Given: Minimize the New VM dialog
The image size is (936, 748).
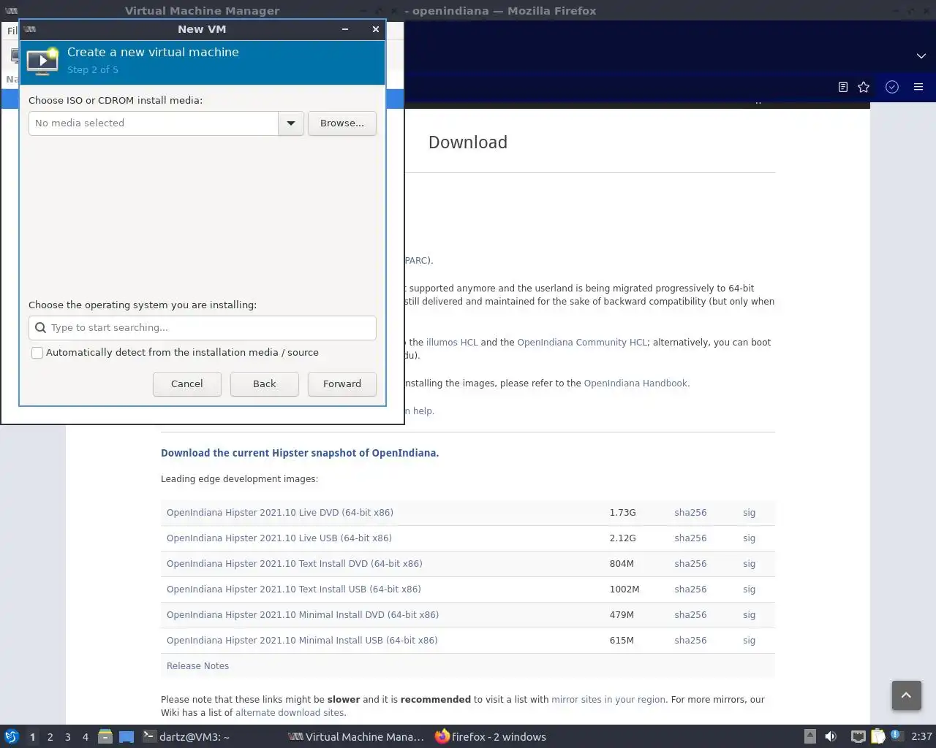Looking at the screenshot, I should [345, 29].
